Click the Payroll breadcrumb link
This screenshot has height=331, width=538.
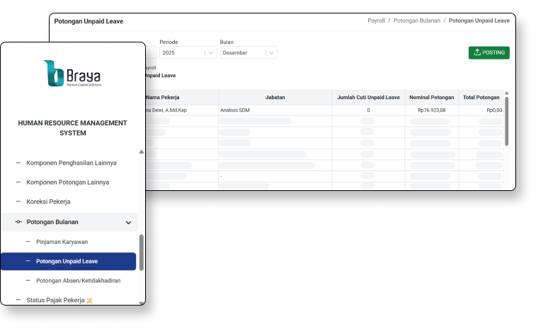point(377,21)
